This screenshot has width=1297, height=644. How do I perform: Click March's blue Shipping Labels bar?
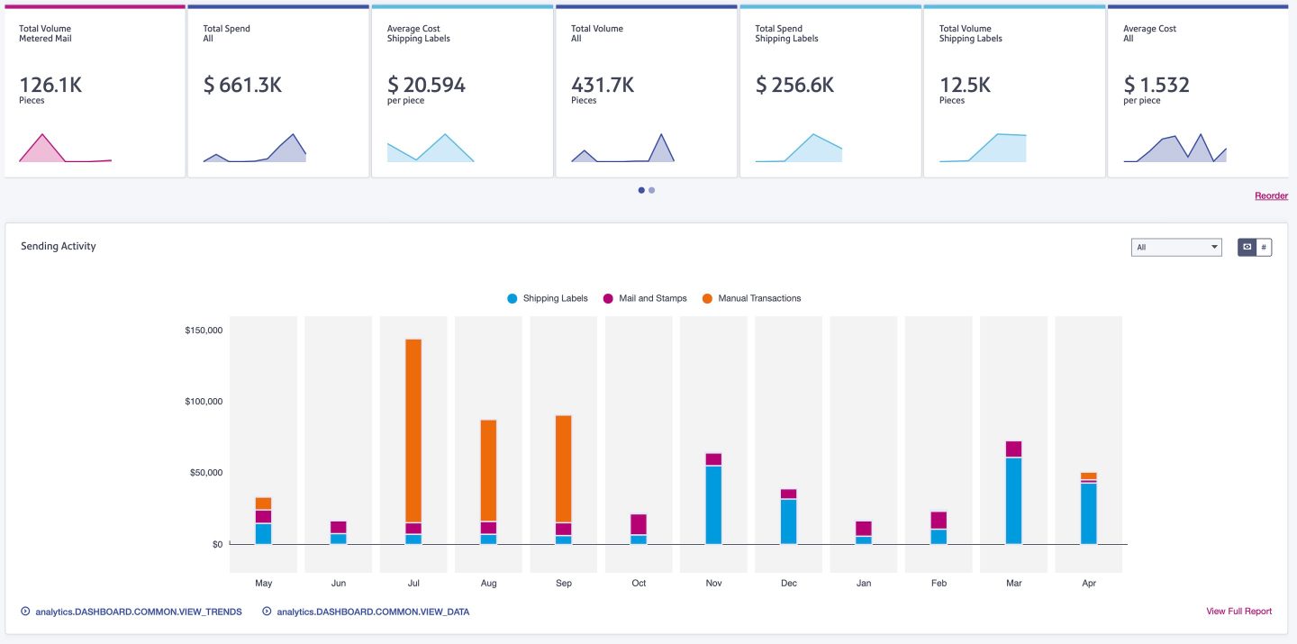1014,501
